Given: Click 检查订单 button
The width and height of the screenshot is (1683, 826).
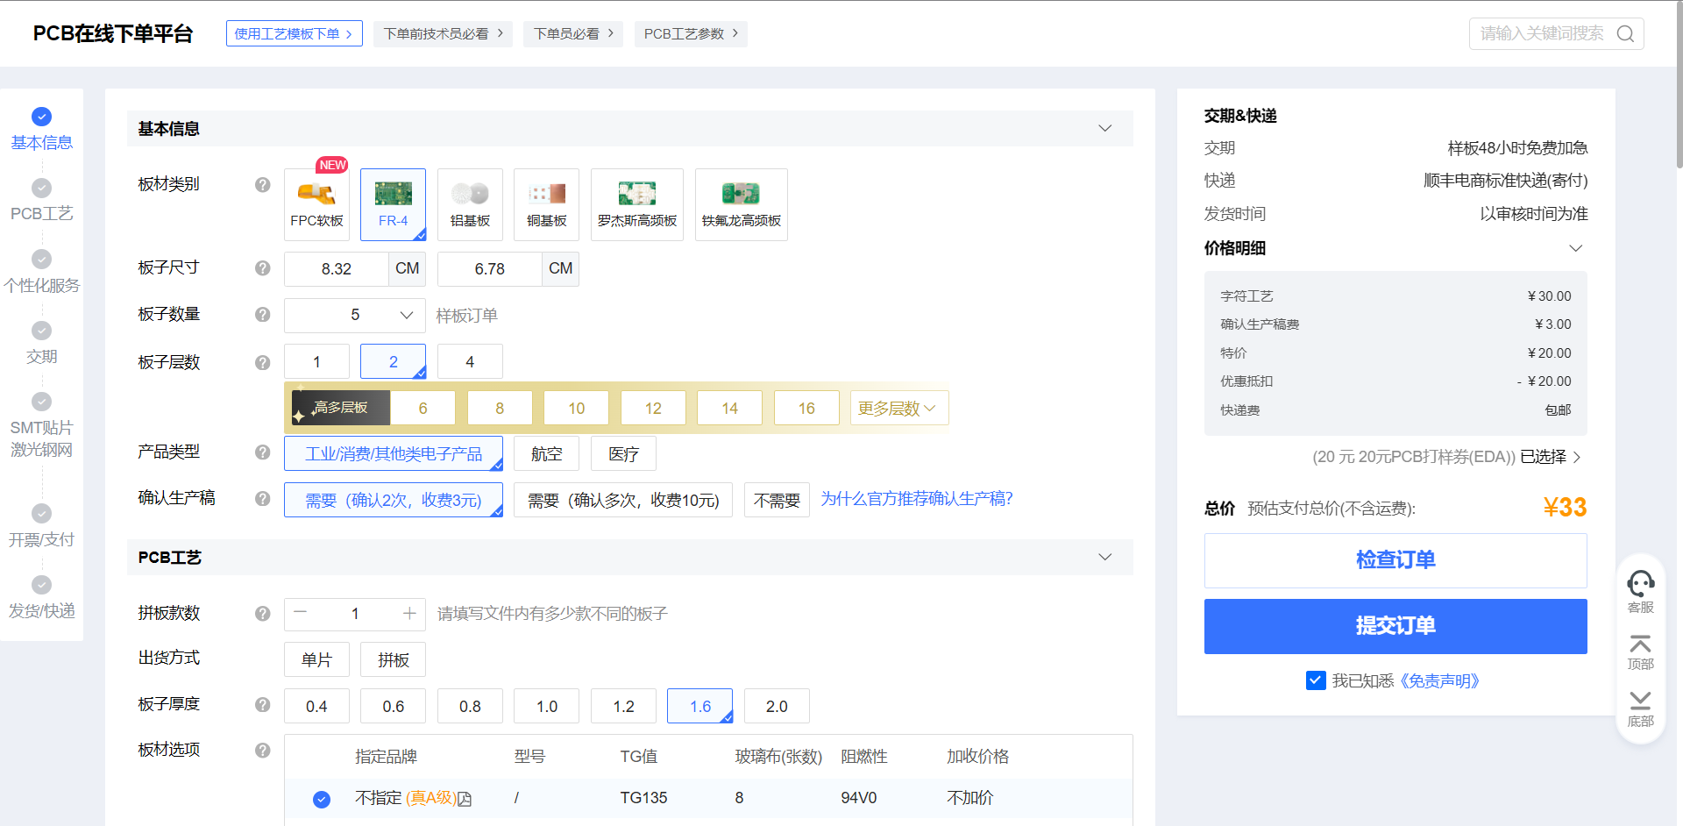Looking at the screenshot, I should pyautogui.click(x=1395, y=560).
